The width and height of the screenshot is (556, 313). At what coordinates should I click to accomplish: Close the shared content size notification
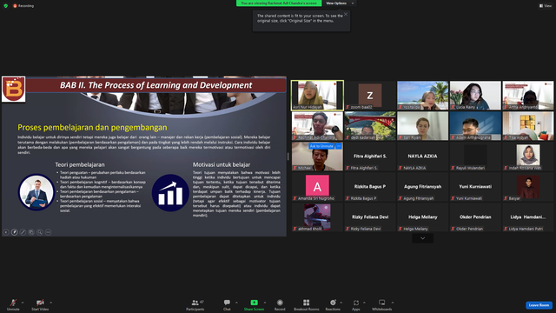point(346,14)
